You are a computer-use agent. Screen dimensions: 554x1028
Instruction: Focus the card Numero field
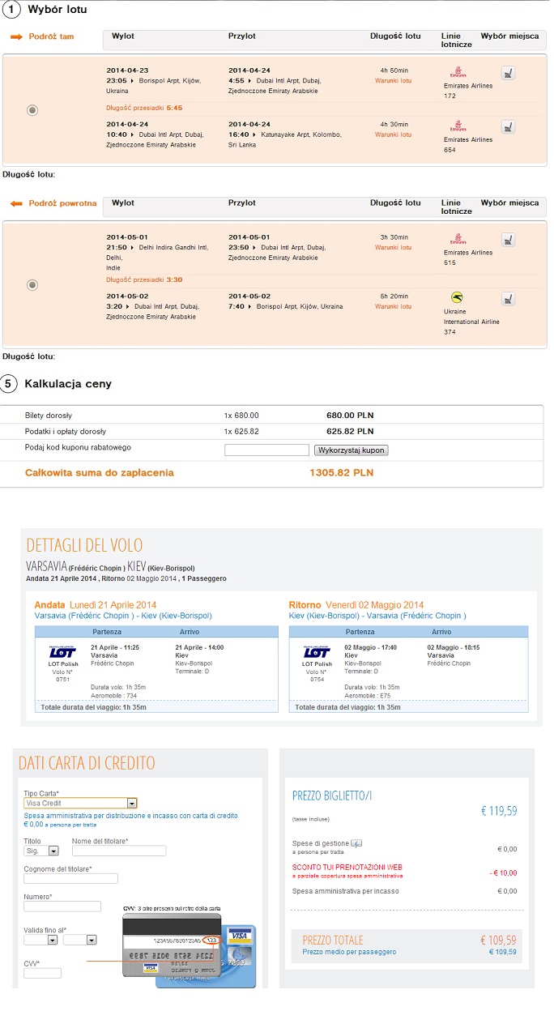(x=62, y=906)
